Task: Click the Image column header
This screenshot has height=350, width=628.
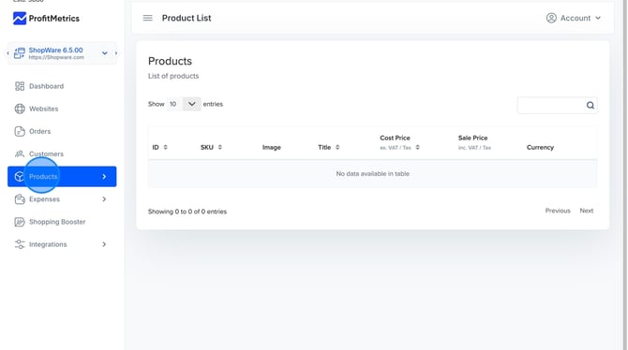Action: click(x=272, y=147)
